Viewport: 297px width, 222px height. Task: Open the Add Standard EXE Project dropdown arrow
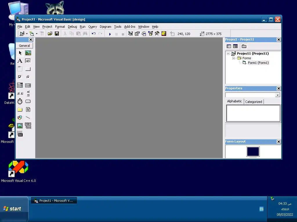coord(27,34)
